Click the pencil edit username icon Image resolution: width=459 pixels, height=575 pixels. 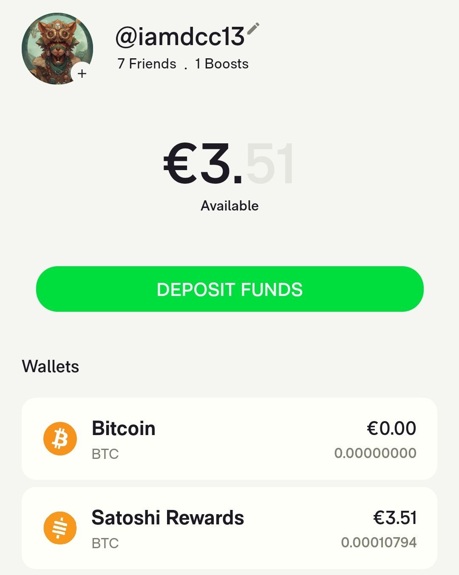(253, 29)
